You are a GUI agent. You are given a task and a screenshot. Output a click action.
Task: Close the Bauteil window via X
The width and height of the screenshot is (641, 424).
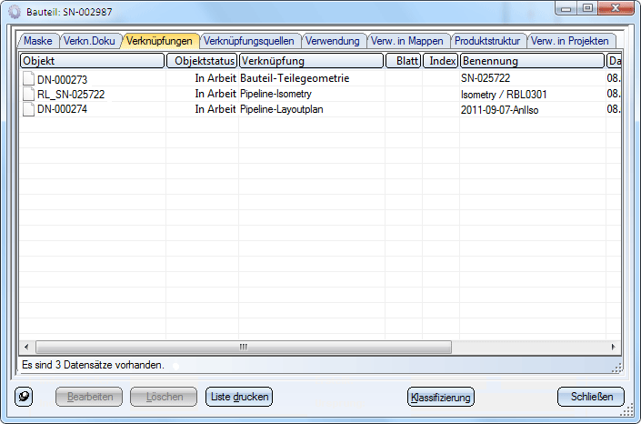click(x=616, y=8)
